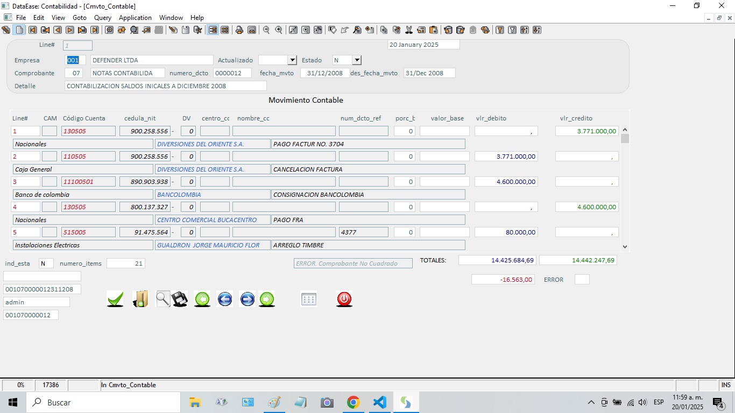Click the green checkmark accept icon
The image size is (735, 413).
click(x=115, y=299)
